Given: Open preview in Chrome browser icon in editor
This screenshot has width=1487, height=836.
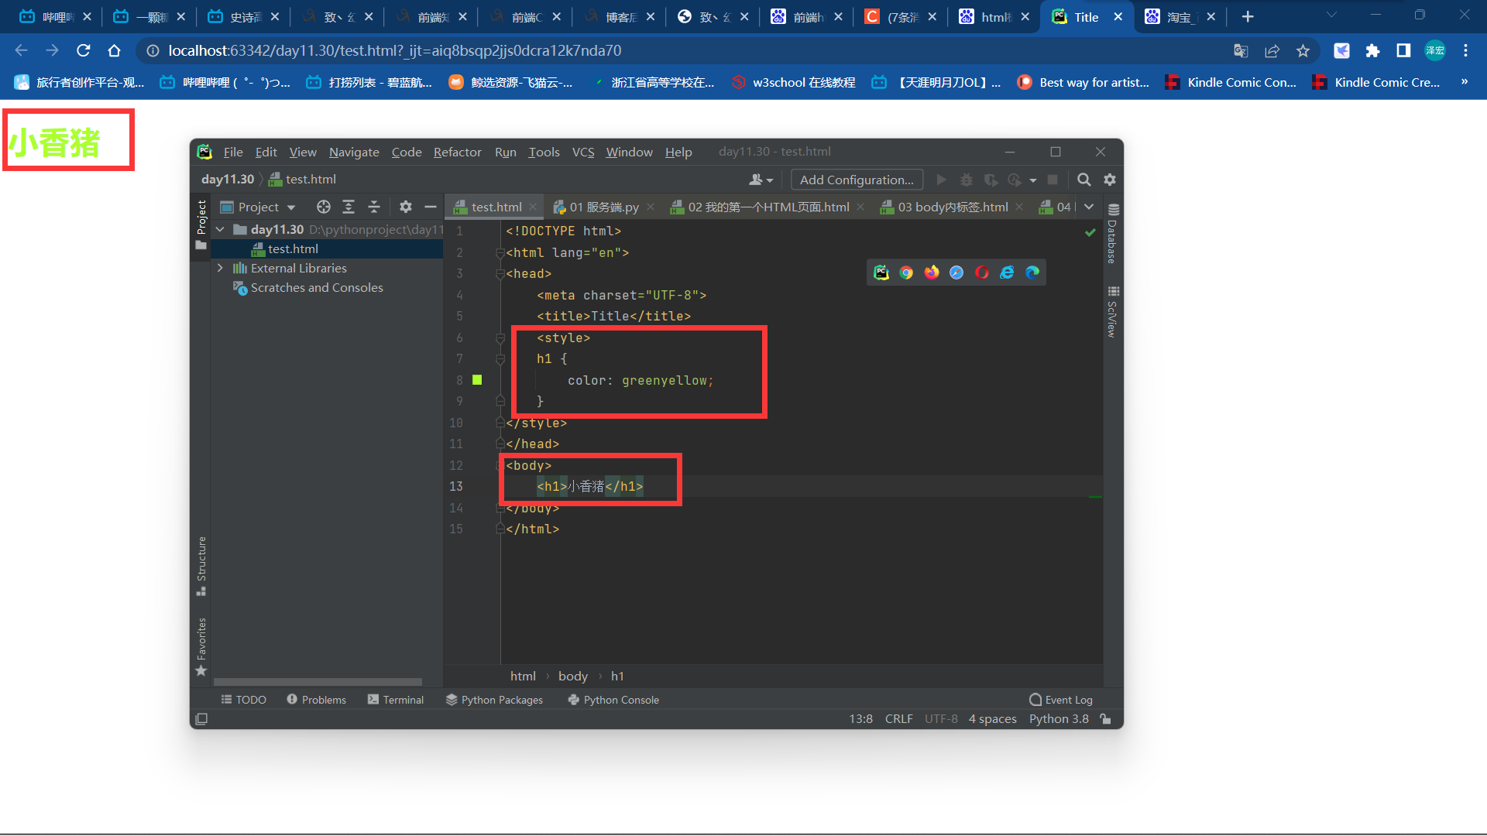Looking at the screenshot, I should 906,272.
